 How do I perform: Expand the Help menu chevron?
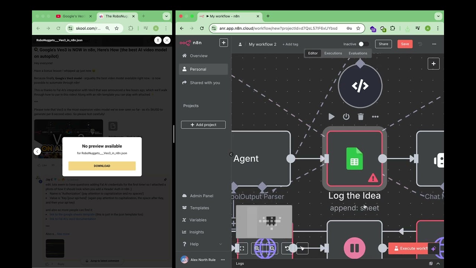click(x=221, y=244)
